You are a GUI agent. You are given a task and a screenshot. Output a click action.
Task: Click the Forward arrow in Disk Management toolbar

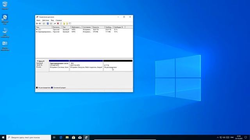(40, 23)
